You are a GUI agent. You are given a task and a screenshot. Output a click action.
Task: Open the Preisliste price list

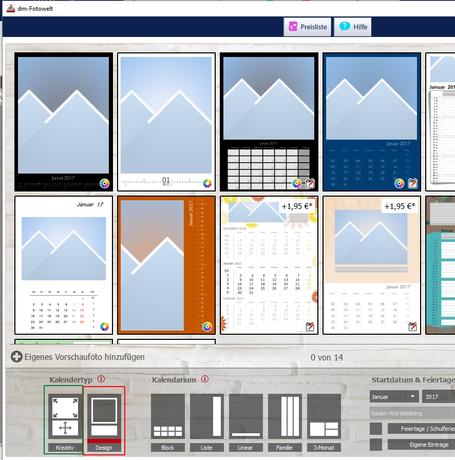[x=307, y=27]
